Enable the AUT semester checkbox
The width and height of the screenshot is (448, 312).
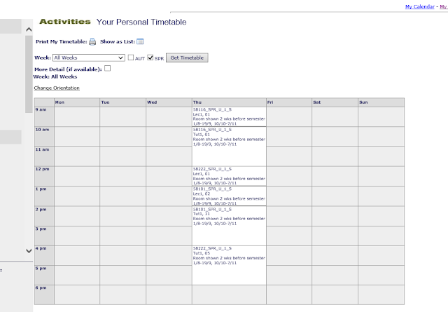131,57
